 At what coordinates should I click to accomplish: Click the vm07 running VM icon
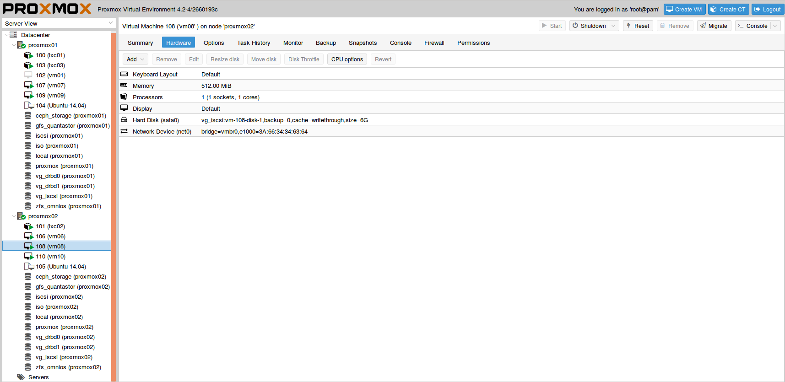pos(28,86)
